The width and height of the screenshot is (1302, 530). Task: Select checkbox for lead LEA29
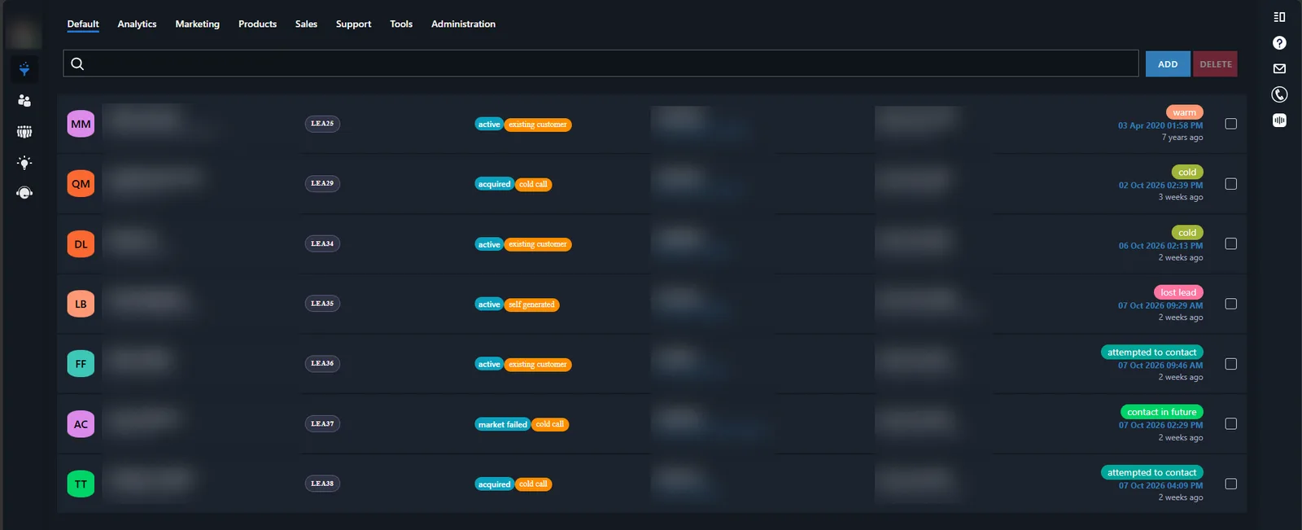pos(1230,184)
